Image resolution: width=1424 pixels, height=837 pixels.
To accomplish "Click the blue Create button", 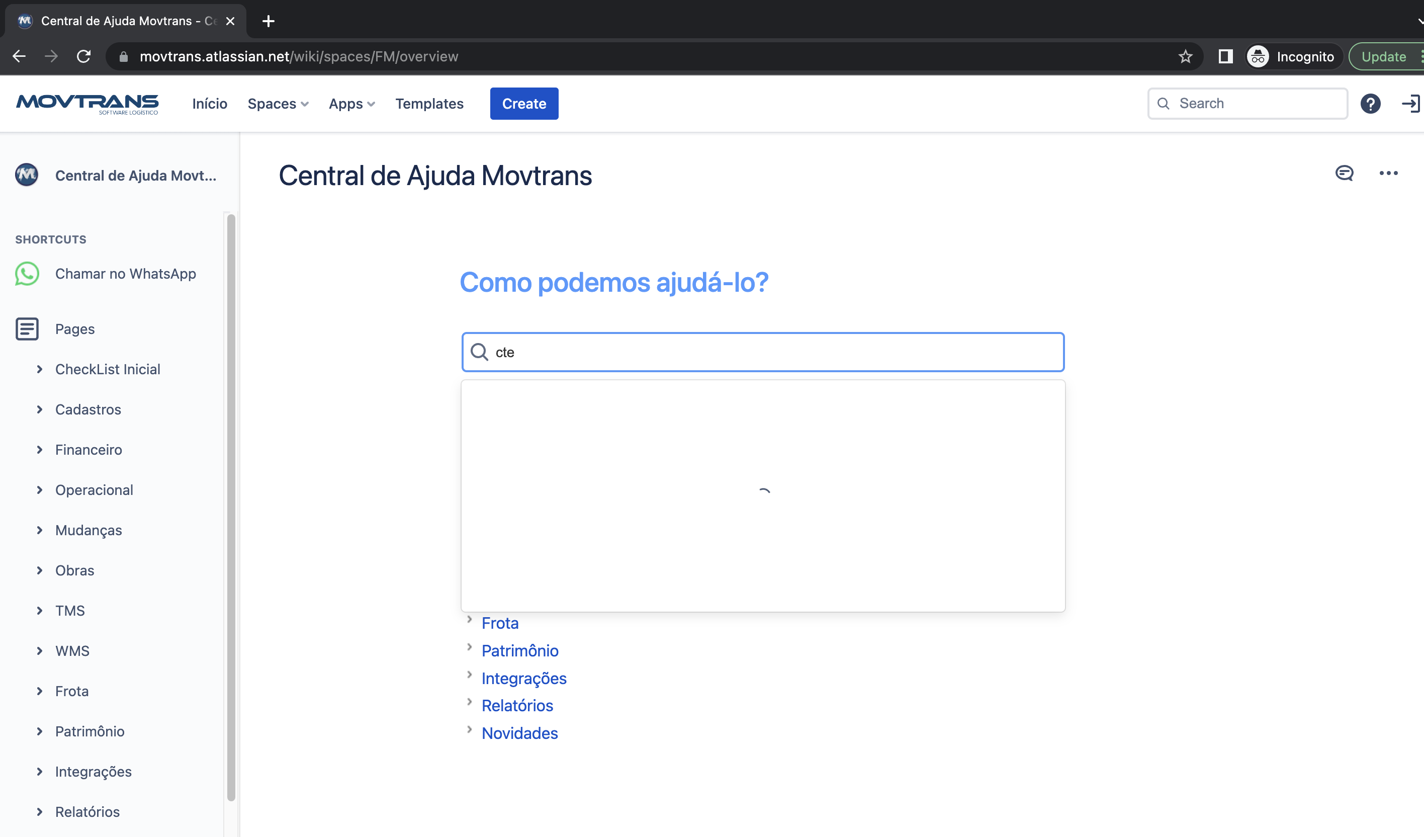I will click(524, 104).
